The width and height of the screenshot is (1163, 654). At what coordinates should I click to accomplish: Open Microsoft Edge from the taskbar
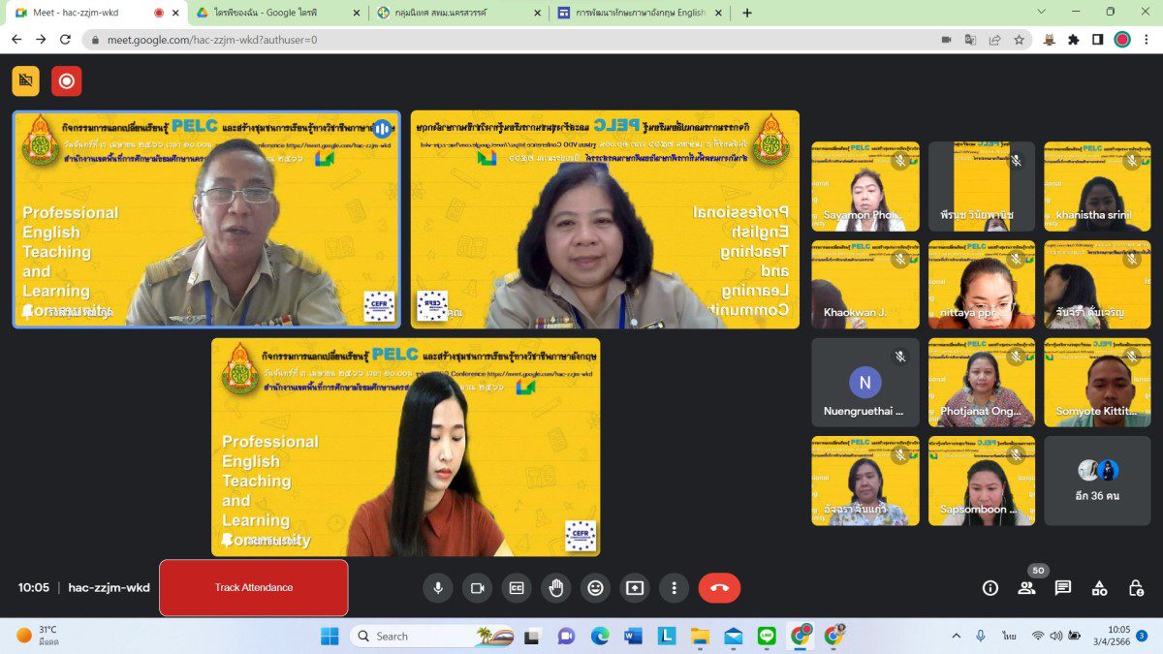tap(600, 636)
